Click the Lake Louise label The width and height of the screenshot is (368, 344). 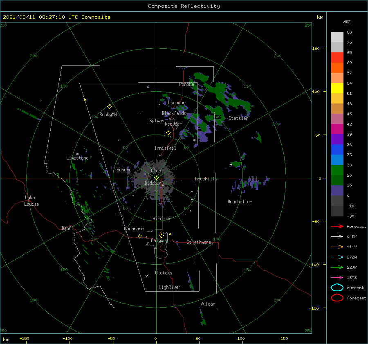point(31,201)
